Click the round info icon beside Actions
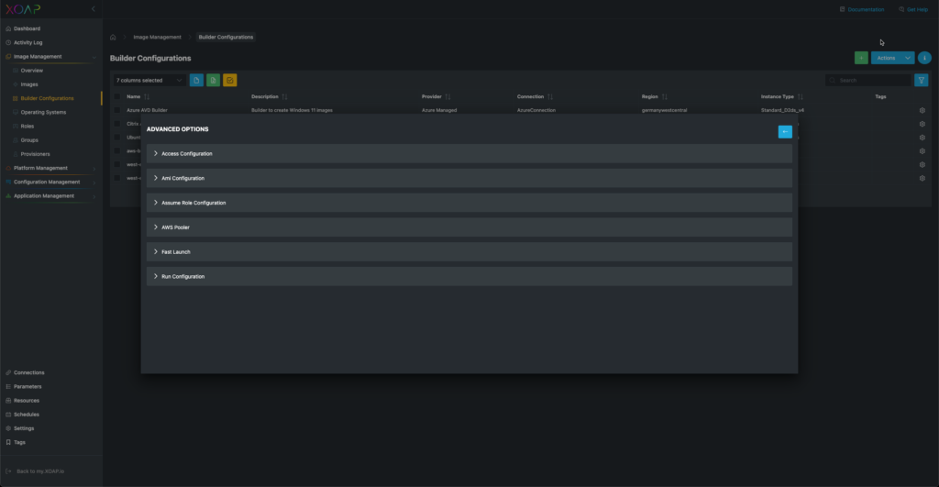The image size is (939, 487). (924, 58)
